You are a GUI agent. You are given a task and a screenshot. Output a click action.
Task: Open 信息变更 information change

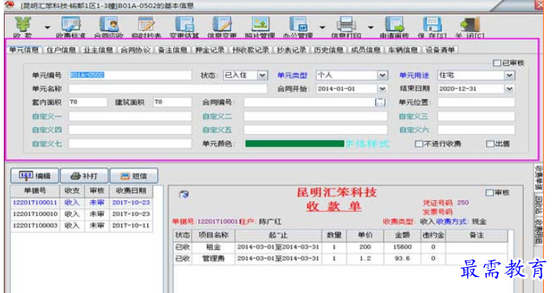(x=222, y=27)
